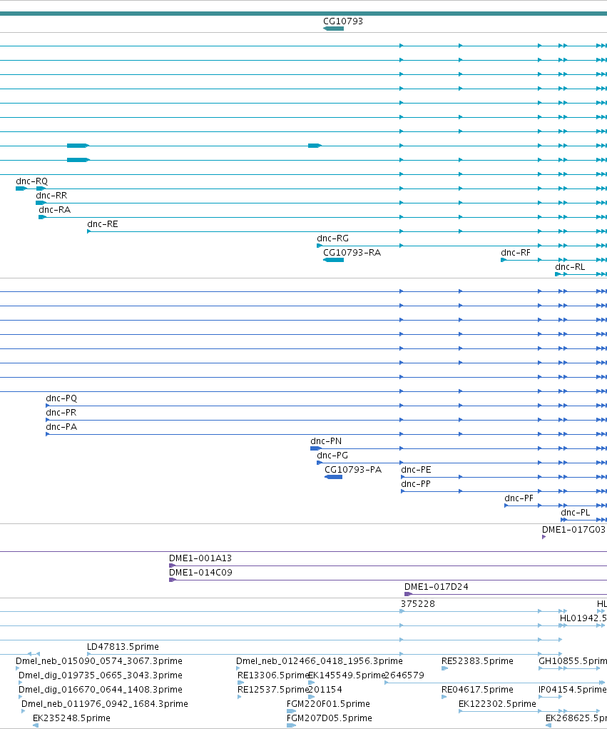Select the HL01942.5 EST label
Screen dimensions: 607x729
click(583, 618)
